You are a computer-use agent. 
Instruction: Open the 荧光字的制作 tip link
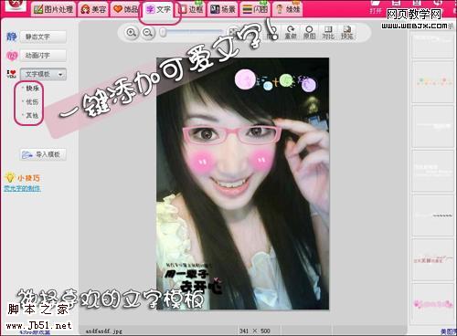pyautogui.click(x=22, y=188)
